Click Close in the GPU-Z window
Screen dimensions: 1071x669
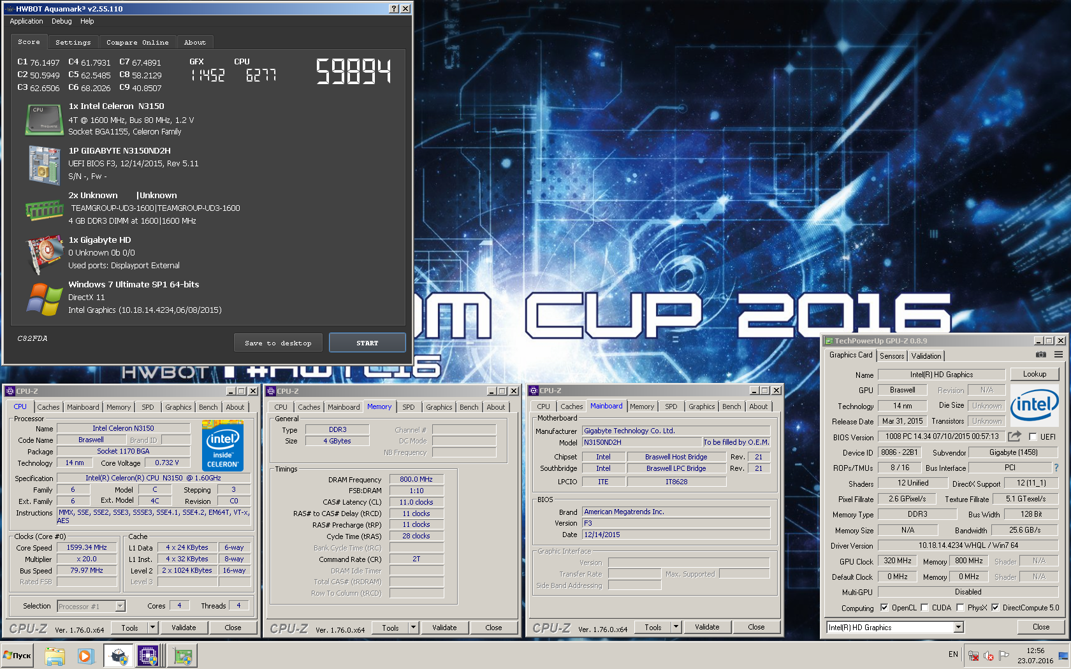(x=1040, y=627)
